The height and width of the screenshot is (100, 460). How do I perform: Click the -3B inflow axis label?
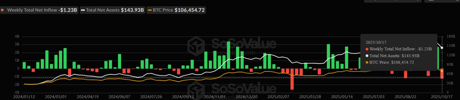pos(16,92)
